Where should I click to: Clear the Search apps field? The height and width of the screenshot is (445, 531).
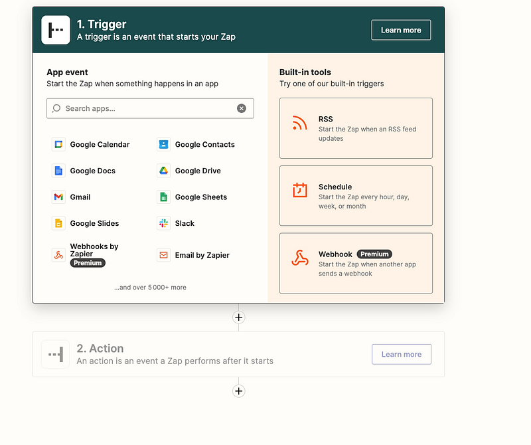[x=242, y=108]
